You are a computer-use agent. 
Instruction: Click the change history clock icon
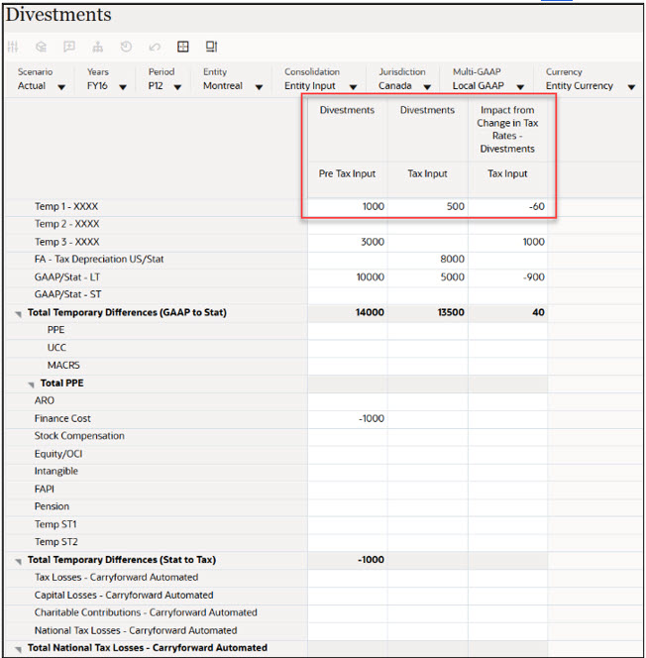(x=126, y=47)
